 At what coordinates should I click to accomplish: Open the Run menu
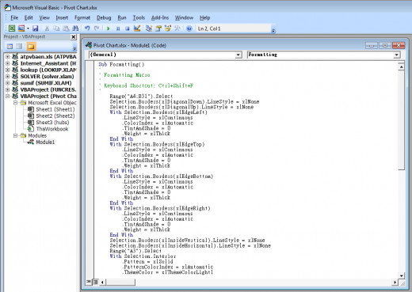click(122, 17)
